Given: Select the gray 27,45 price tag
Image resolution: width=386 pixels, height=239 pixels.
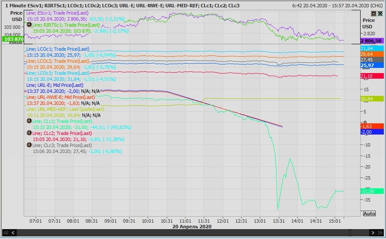Looking at the screenshot, I should click(x=372, y=60).
